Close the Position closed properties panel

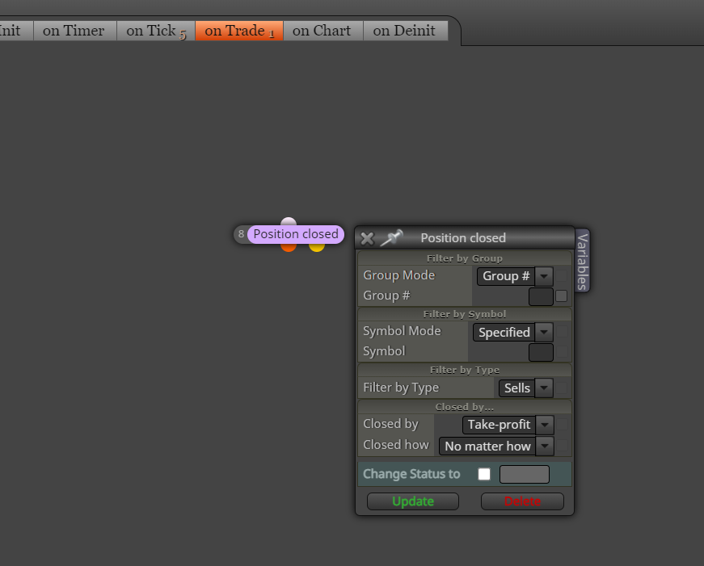367,238
